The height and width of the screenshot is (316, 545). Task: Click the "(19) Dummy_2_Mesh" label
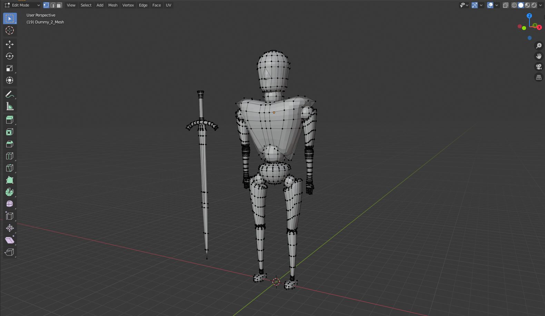click(45, 22)
